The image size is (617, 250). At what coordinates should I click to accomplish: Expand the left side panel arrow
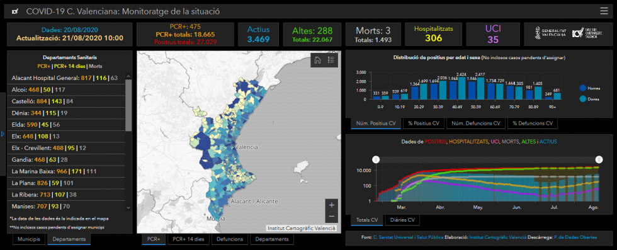[3, 134]
